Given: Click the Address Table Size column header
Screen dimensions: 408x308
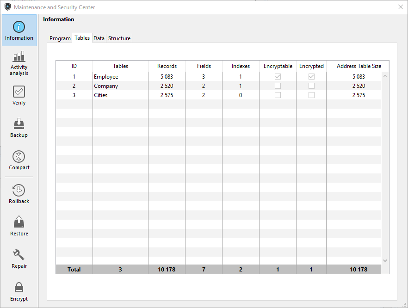Looking at the screenshot, I should pyautogui.click(x=359, y=66).
